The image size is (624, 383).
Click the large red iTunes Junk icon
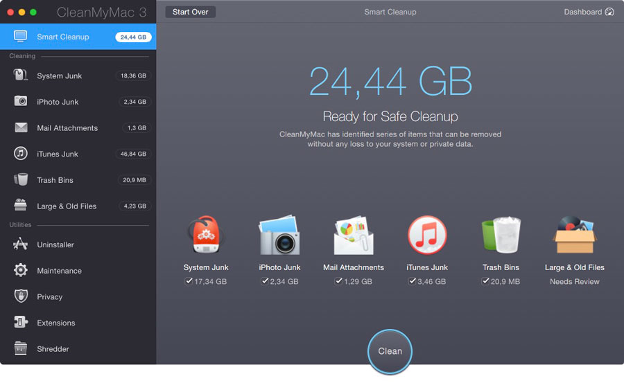click(x=427, y=235)
